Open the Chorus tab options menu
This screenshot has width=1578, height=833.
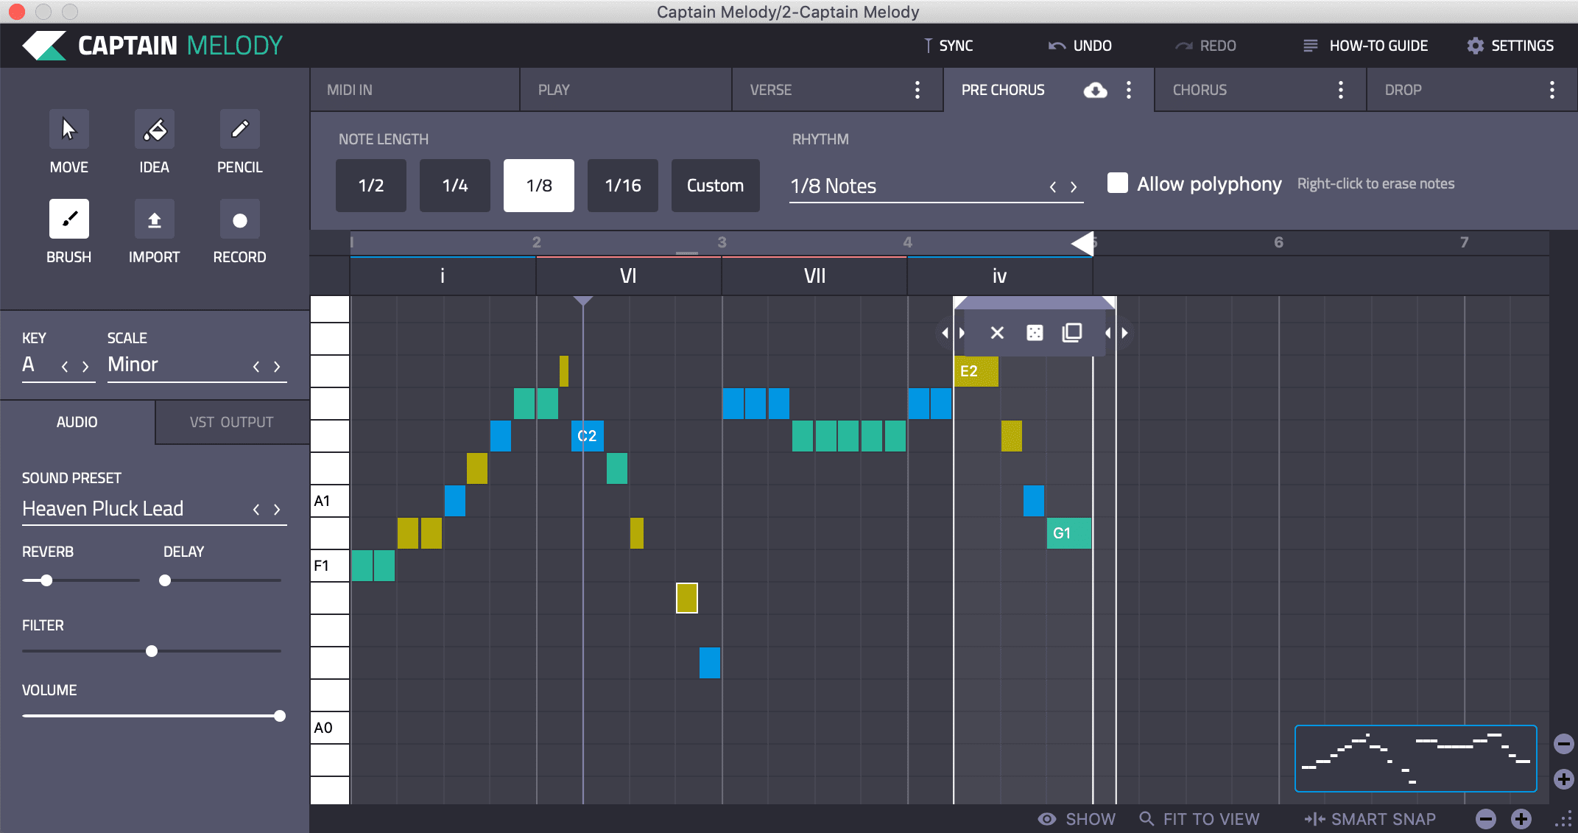1341,90
